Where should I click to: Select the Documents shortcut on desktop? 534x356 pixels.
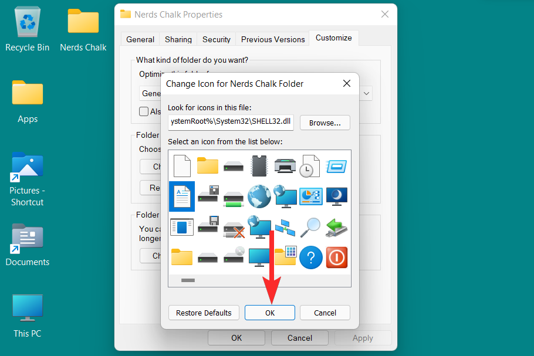click(x=27, y=245)
